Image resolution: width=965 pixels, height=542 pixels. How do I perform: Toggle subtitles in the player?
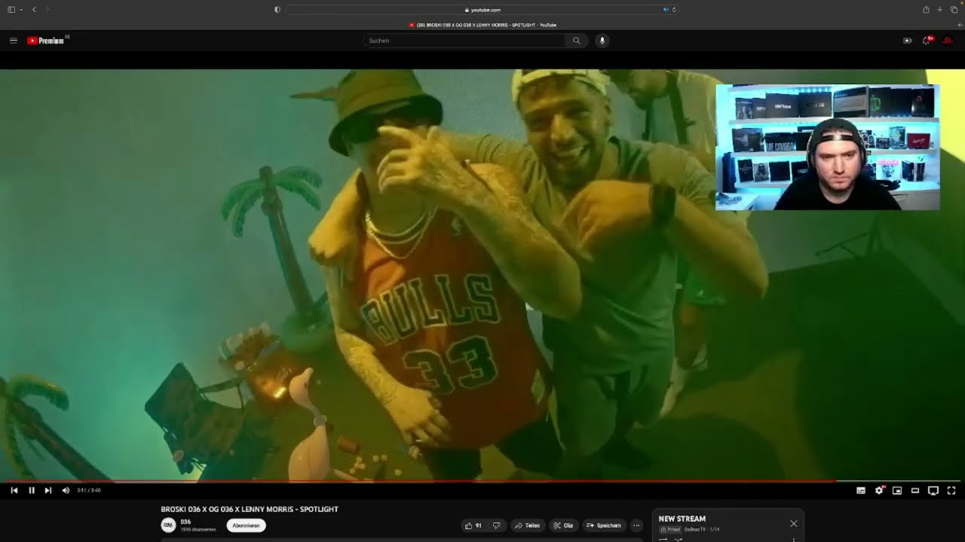(x=861, y=490)
